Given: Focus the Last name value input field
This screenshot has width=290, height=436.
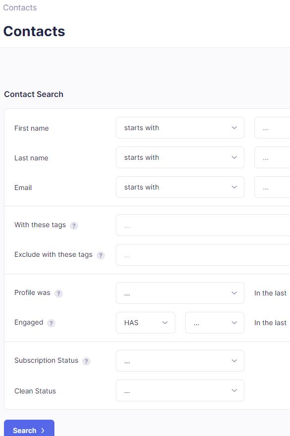Looking at the screenshot, I should 275,157.
